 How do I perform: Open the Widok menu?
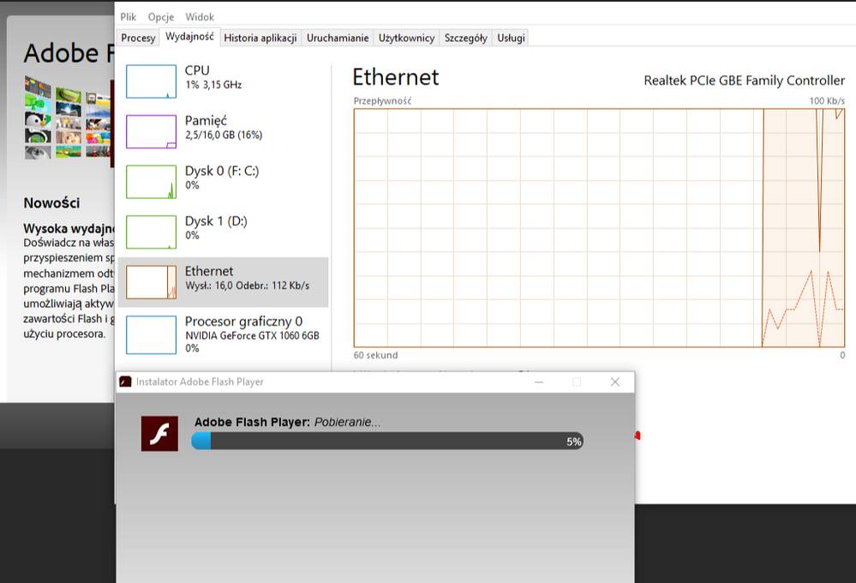pos(200,16)
